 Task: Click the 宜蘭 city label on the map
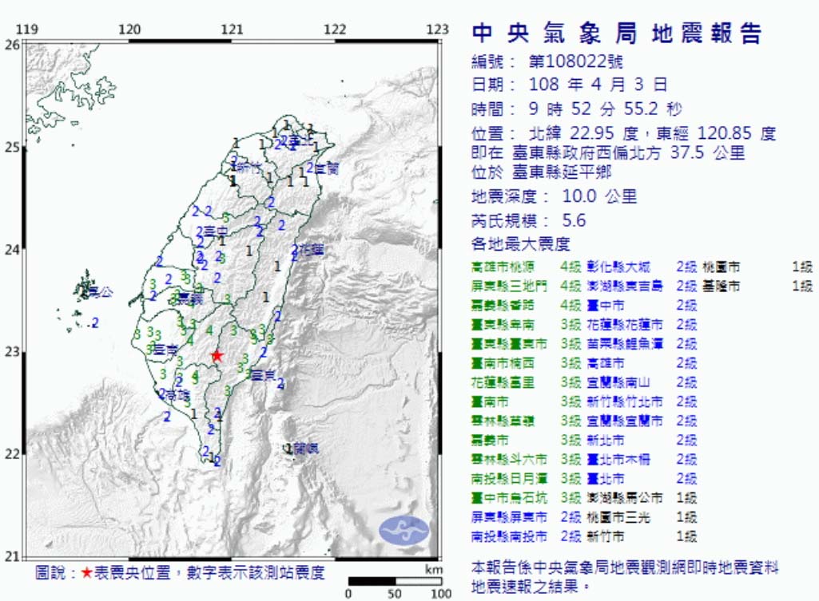327,168
